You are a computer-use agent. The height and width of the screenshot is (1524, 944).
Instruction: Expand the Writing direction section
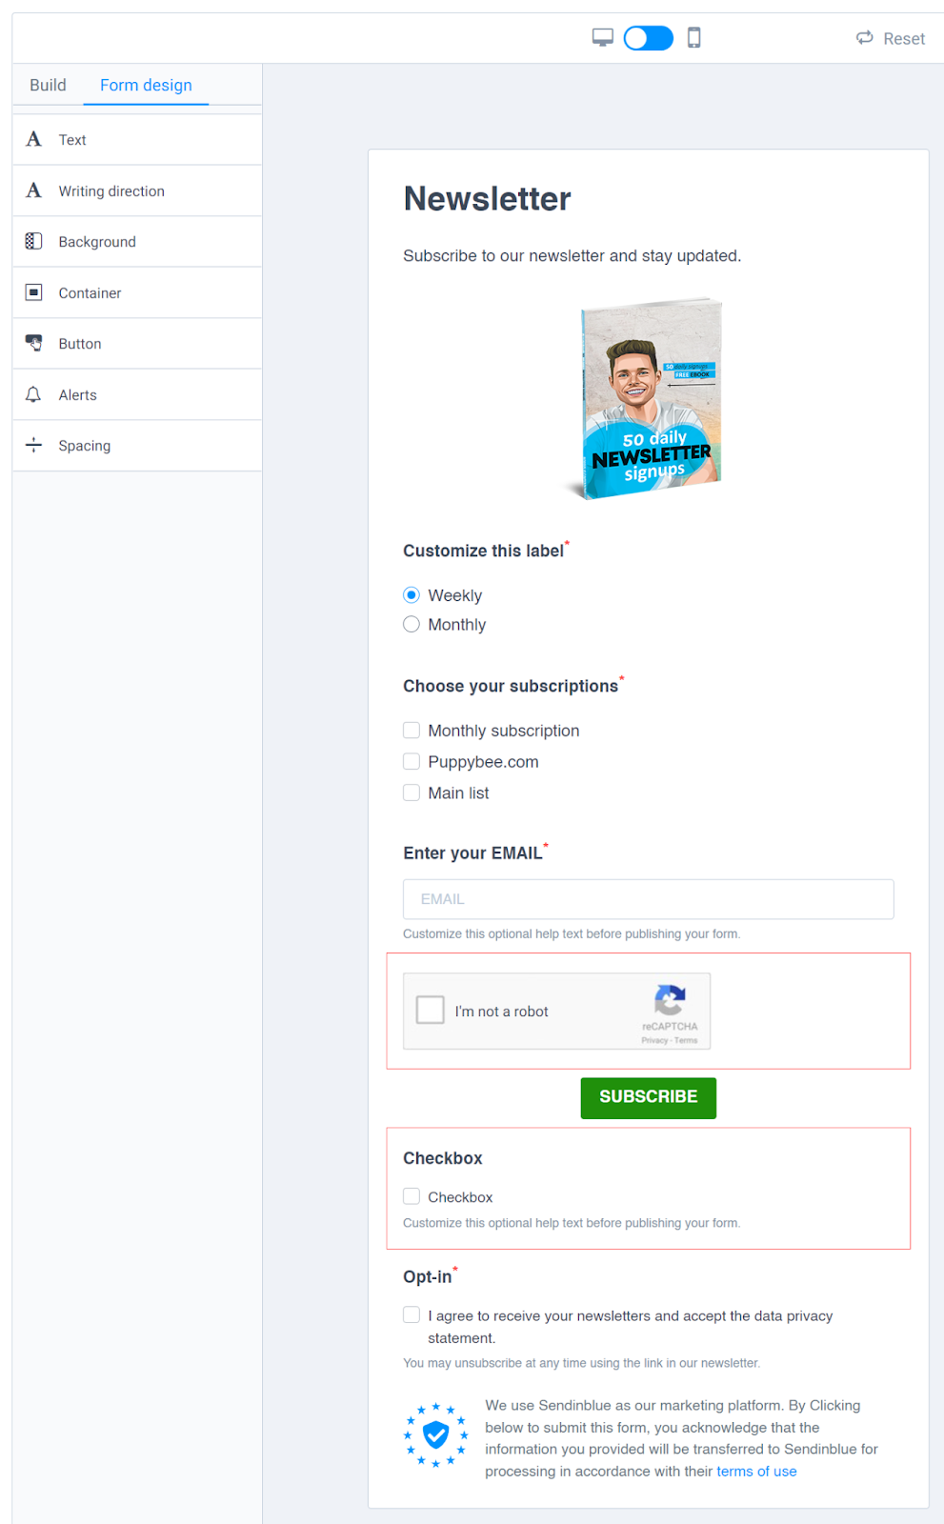(x=137, y=190)
